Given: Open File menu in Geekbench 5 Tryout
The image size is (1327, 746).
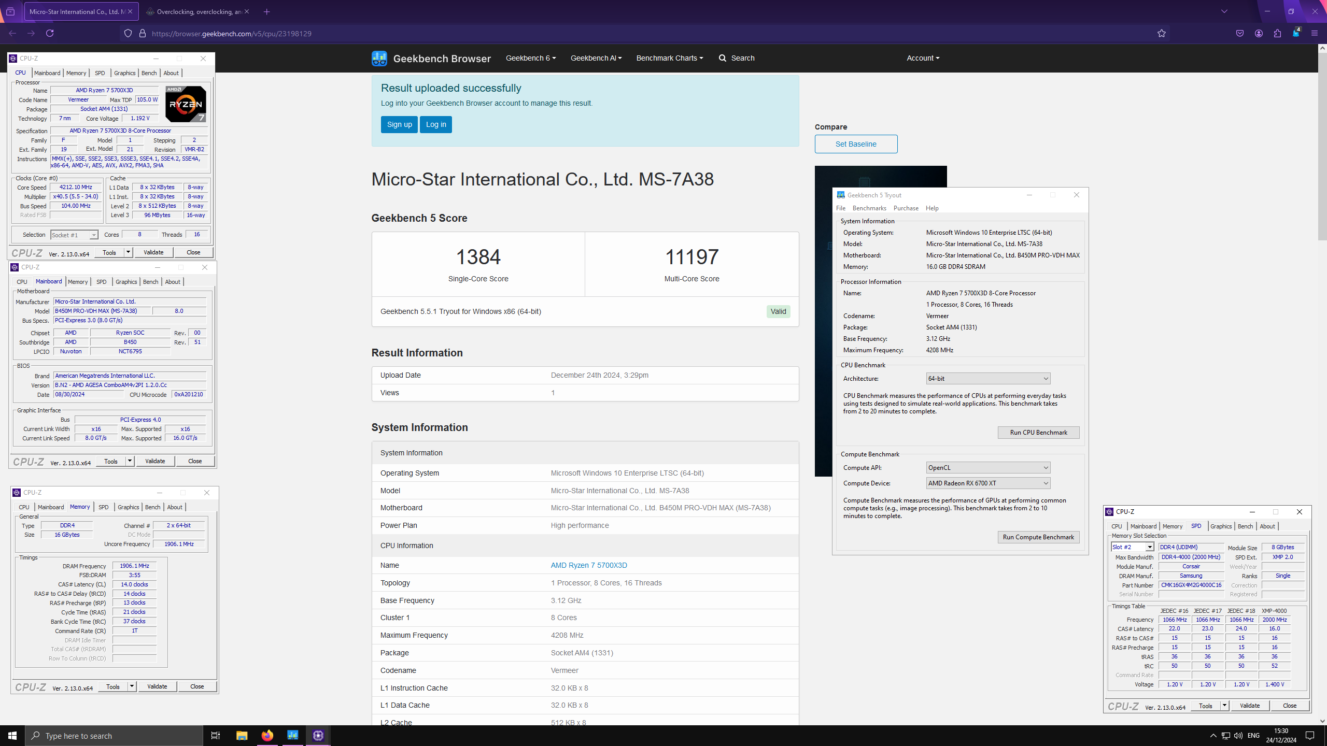Looking at the screenshot, I should (x=841, y=208).
